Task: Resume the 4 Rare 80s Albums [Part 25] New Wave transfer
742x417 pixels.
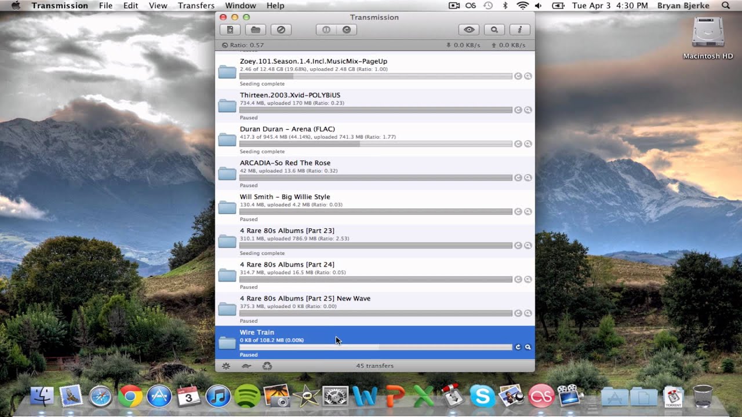Action: pyautogui.click(x=518, y=313)
